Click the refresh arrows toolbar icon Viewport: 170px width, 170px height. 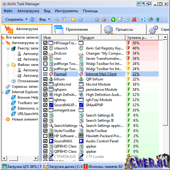click(x=32, y=19)
